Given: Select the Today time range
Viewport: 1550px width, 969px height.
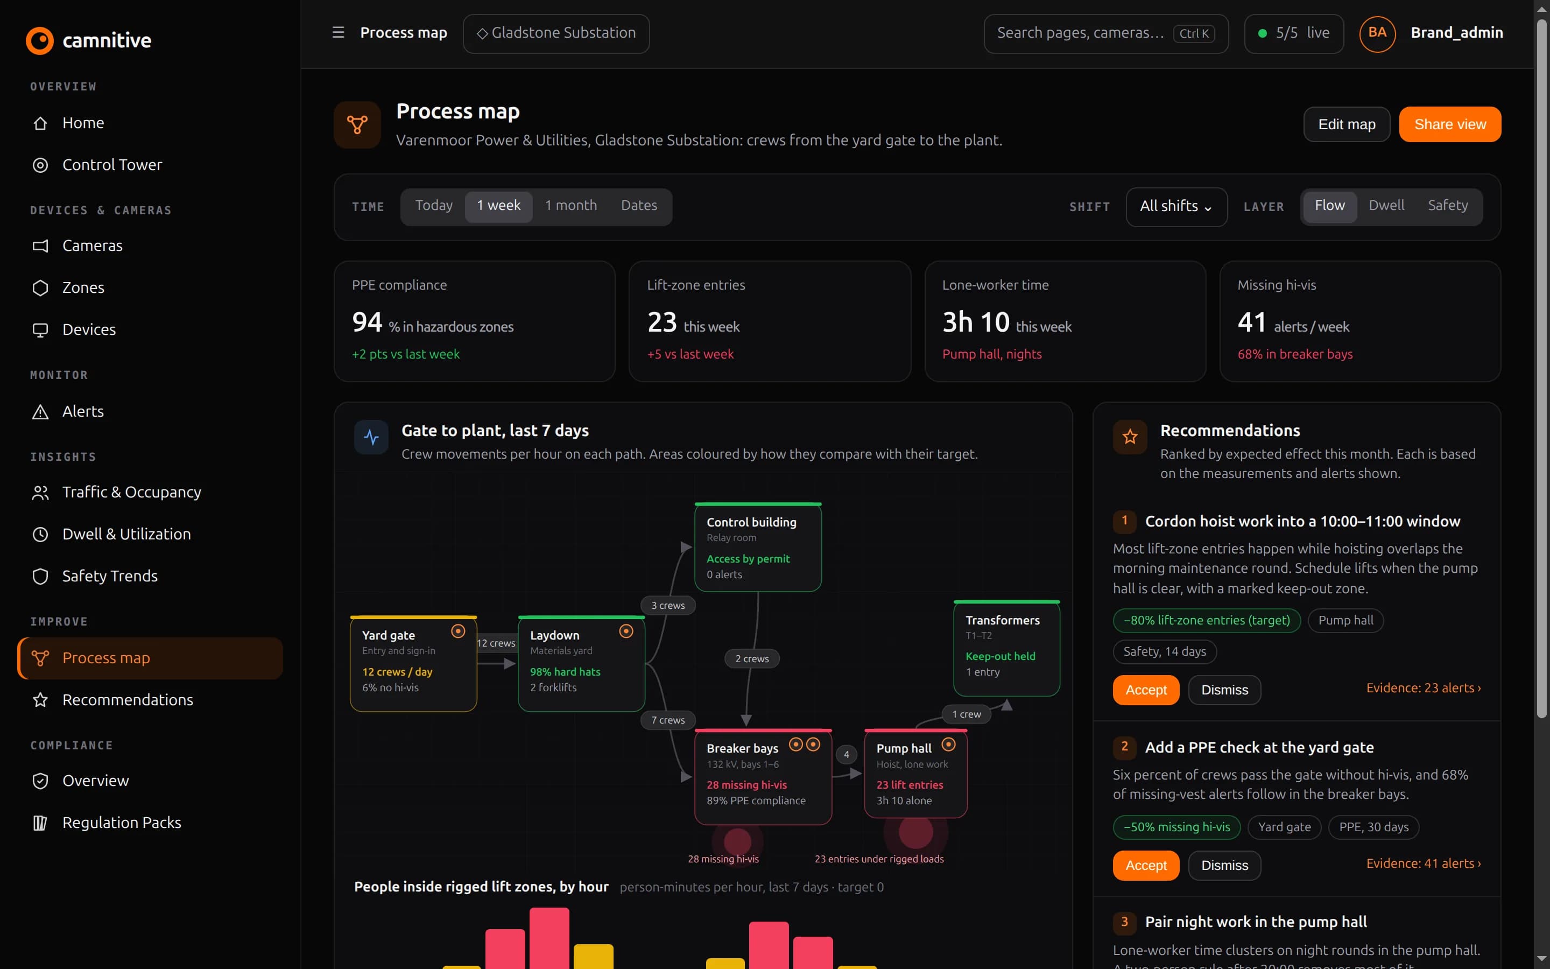Looking at the screenshot, I should pos(434,206).
